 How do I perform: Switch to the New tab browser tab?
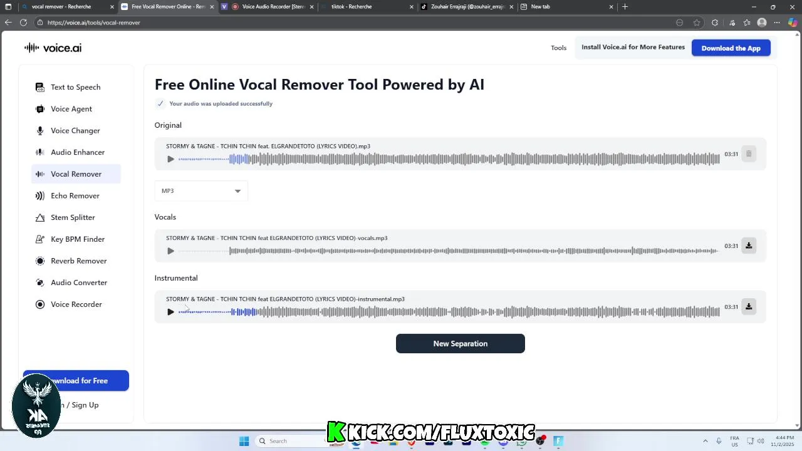[567, 7]
